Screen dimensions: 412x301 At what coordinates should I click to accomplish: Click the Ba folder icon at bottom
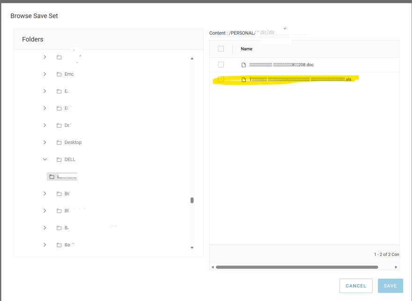(x=59, y=245)
